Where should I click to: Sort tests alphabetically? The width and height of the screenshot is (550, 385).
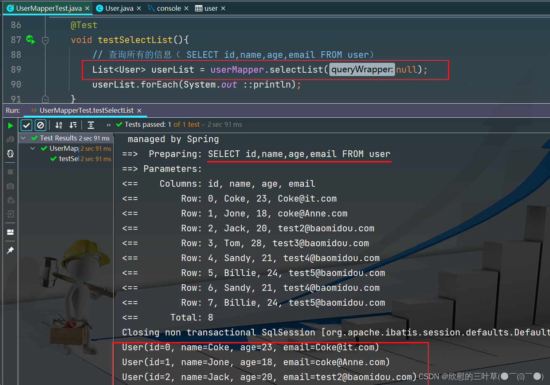click(59, 125)
